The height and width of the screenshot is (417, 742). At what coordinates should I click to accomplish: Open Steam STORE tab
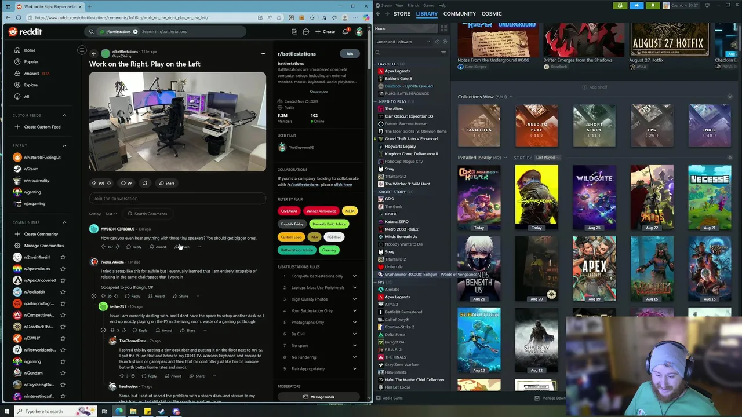402,14
